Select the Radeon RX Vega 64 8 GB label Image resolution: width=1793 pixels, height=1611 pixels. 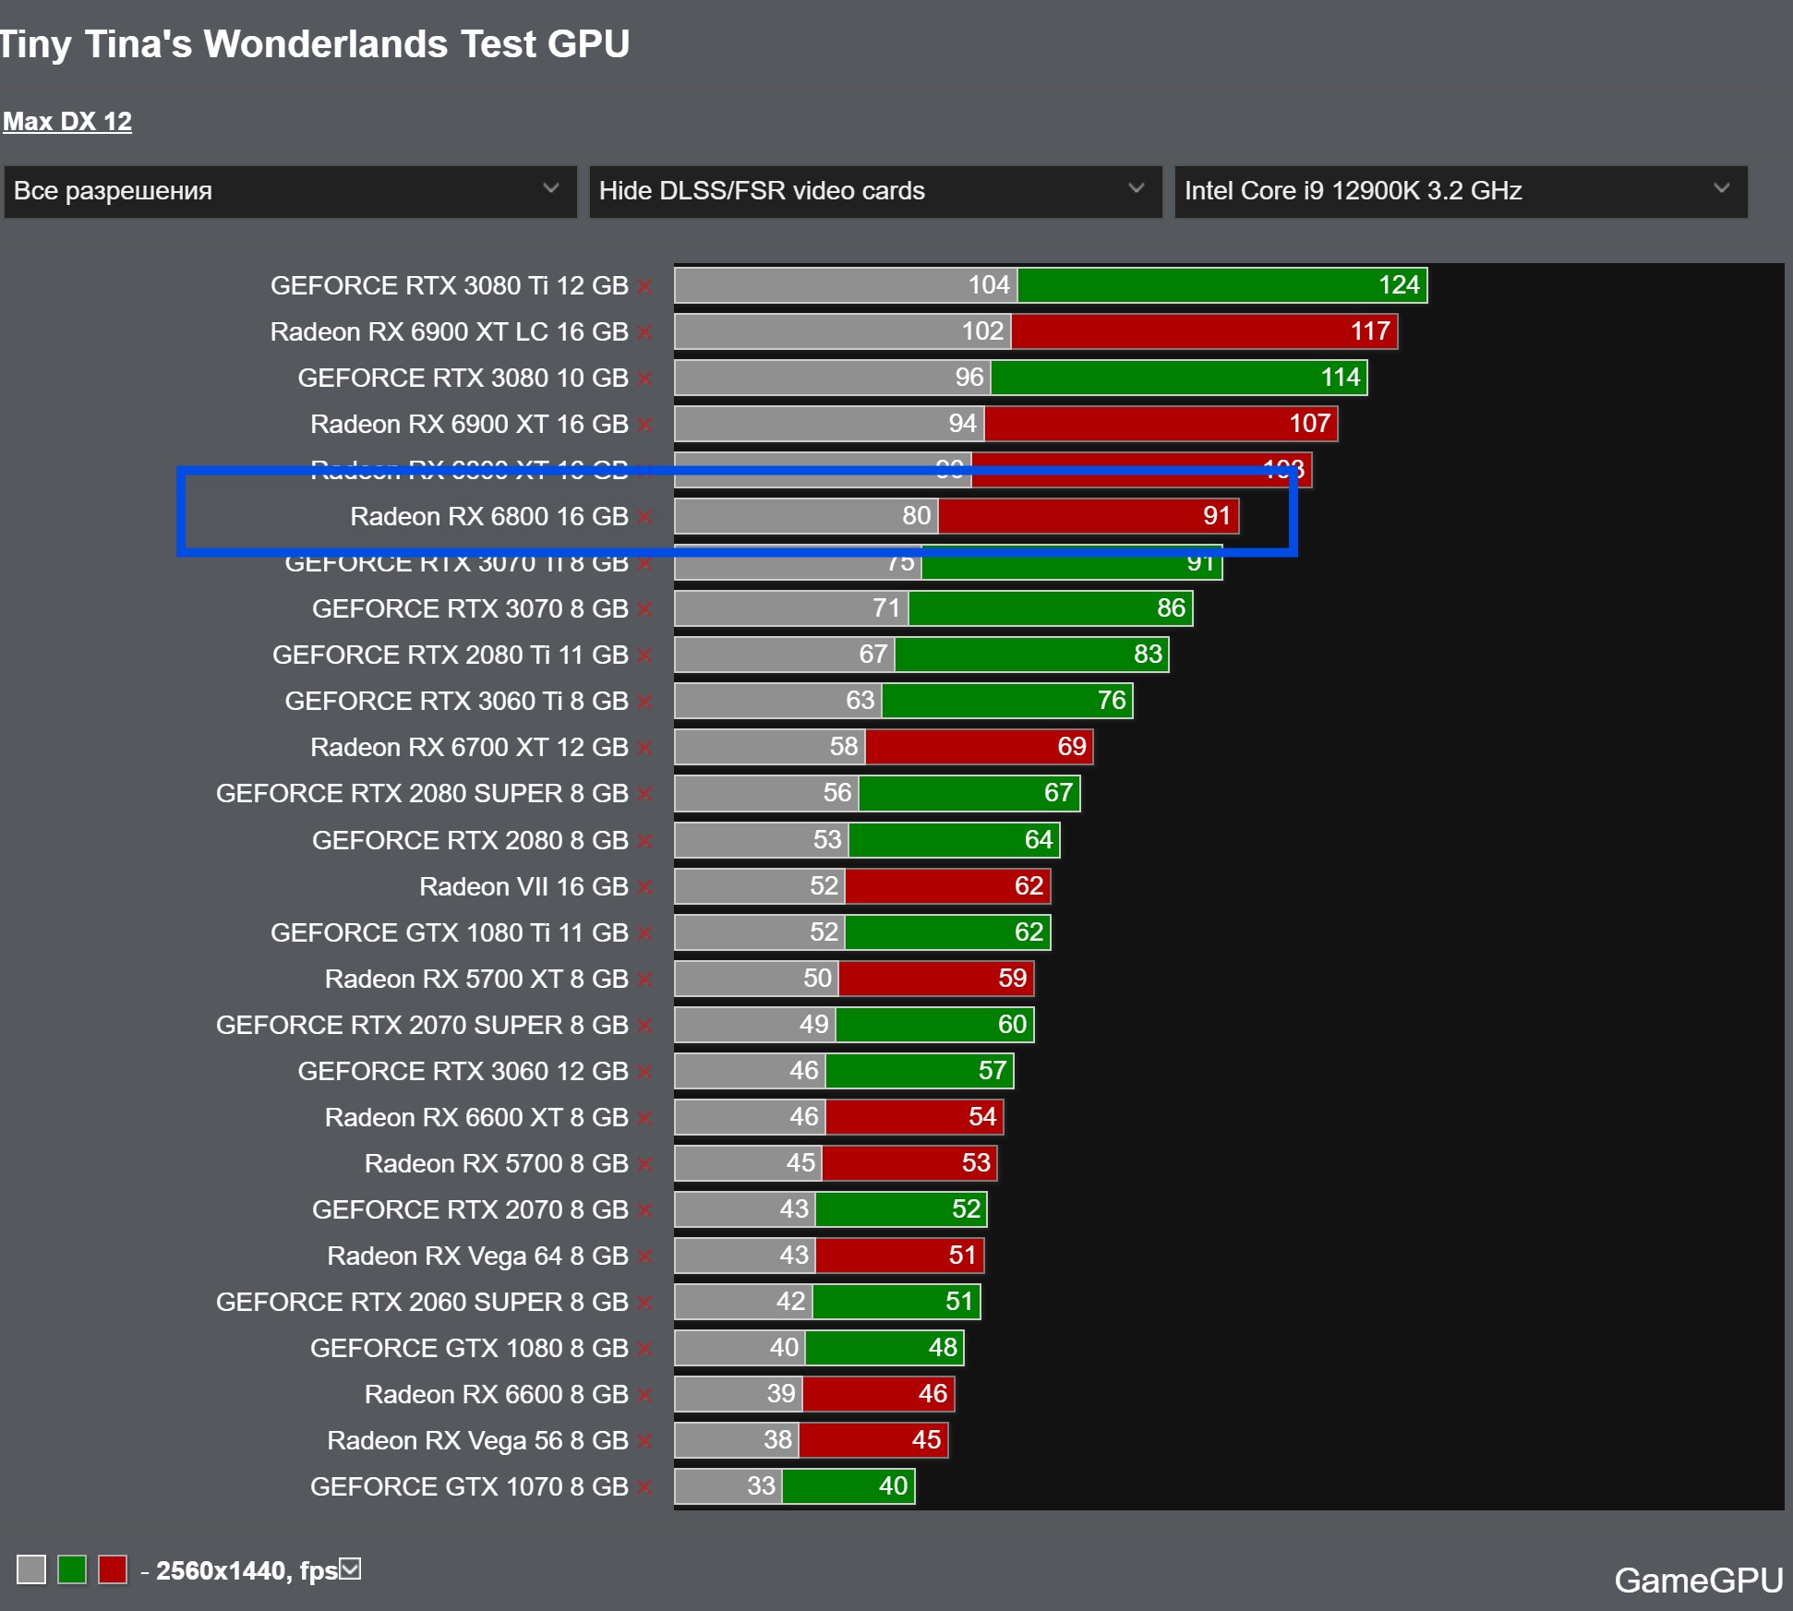(x=477, y=1256)
